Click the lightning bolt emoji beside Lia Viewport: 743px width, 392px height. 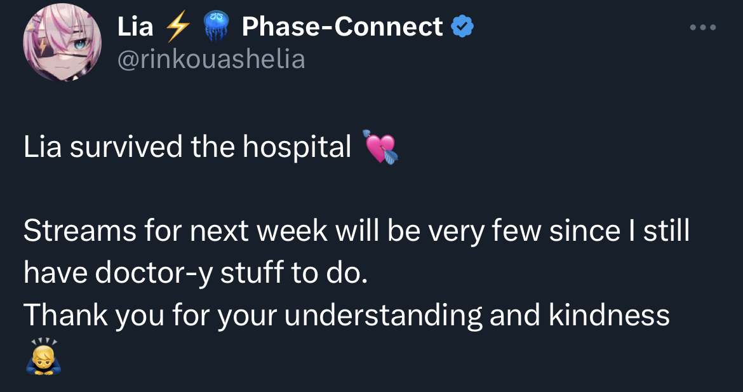click(x=177, y=27)
